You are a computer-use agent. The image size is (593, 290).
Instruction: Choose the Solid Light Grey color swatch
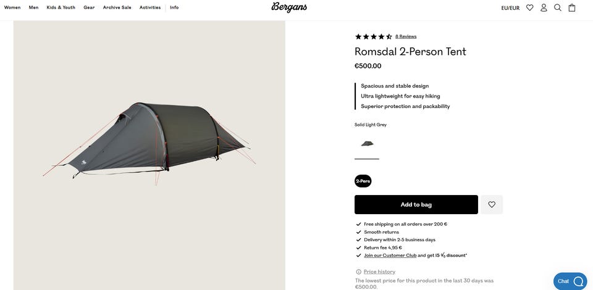(367, 144)
